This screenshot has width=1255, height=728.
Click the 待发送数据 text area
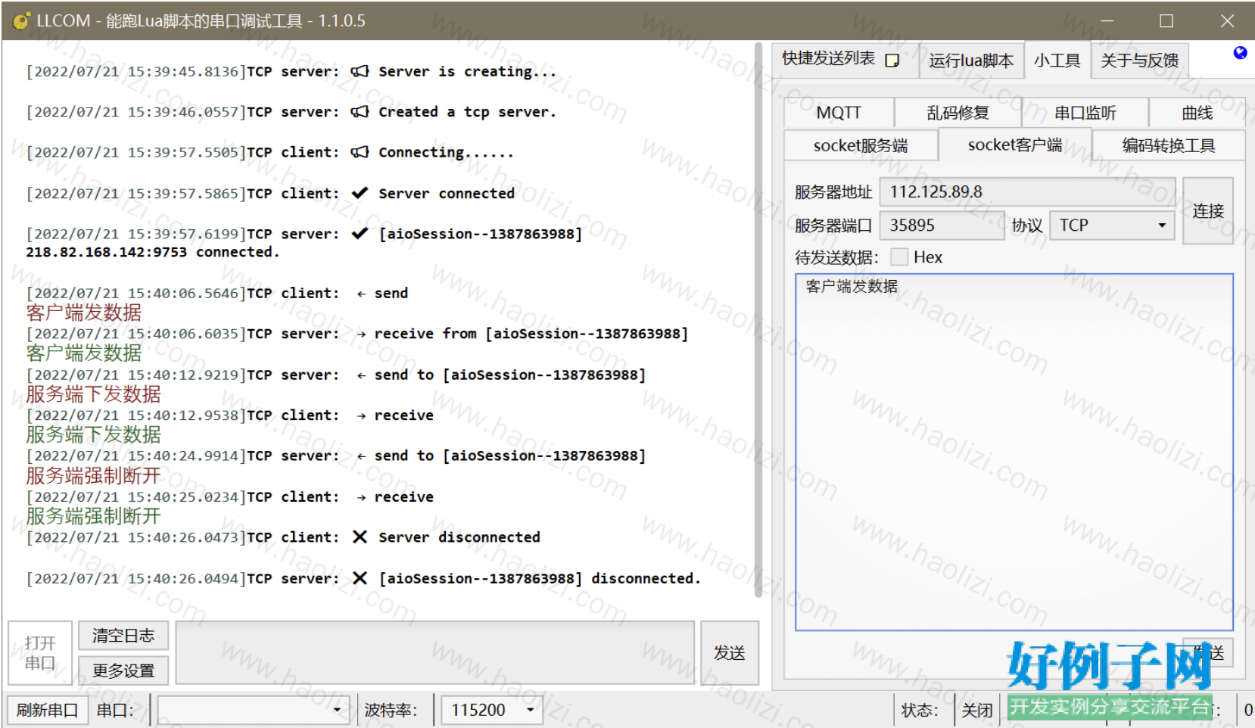(x=1014, y=453)
